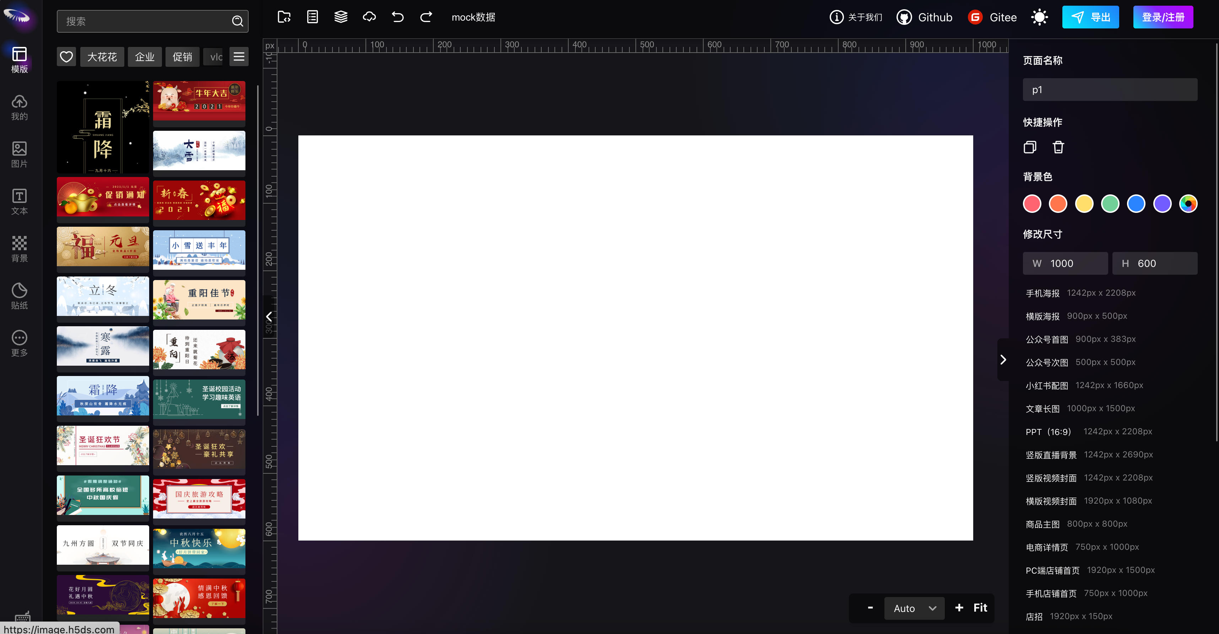The height and width of the screenshot is (634, 1219).
Task: Redo the last action
Action: click(x=426, y=17)
